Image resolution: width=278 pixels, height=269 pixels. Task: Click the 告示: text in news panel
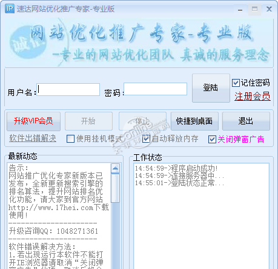[x=19, y=168]
